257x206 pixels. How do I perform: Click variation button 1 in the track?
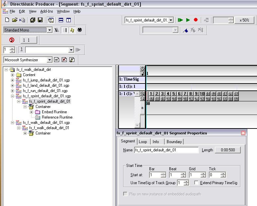tap(151, 94)
